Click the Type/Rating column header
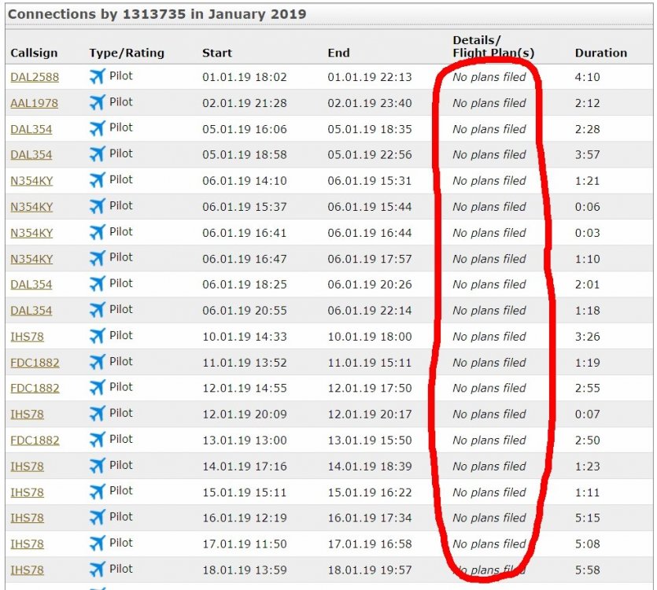 (127, 53)
